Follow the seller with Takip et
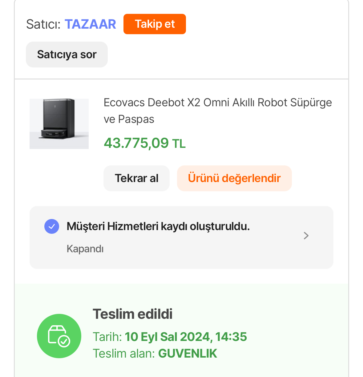Screen dimensions: 363x377 155,24
